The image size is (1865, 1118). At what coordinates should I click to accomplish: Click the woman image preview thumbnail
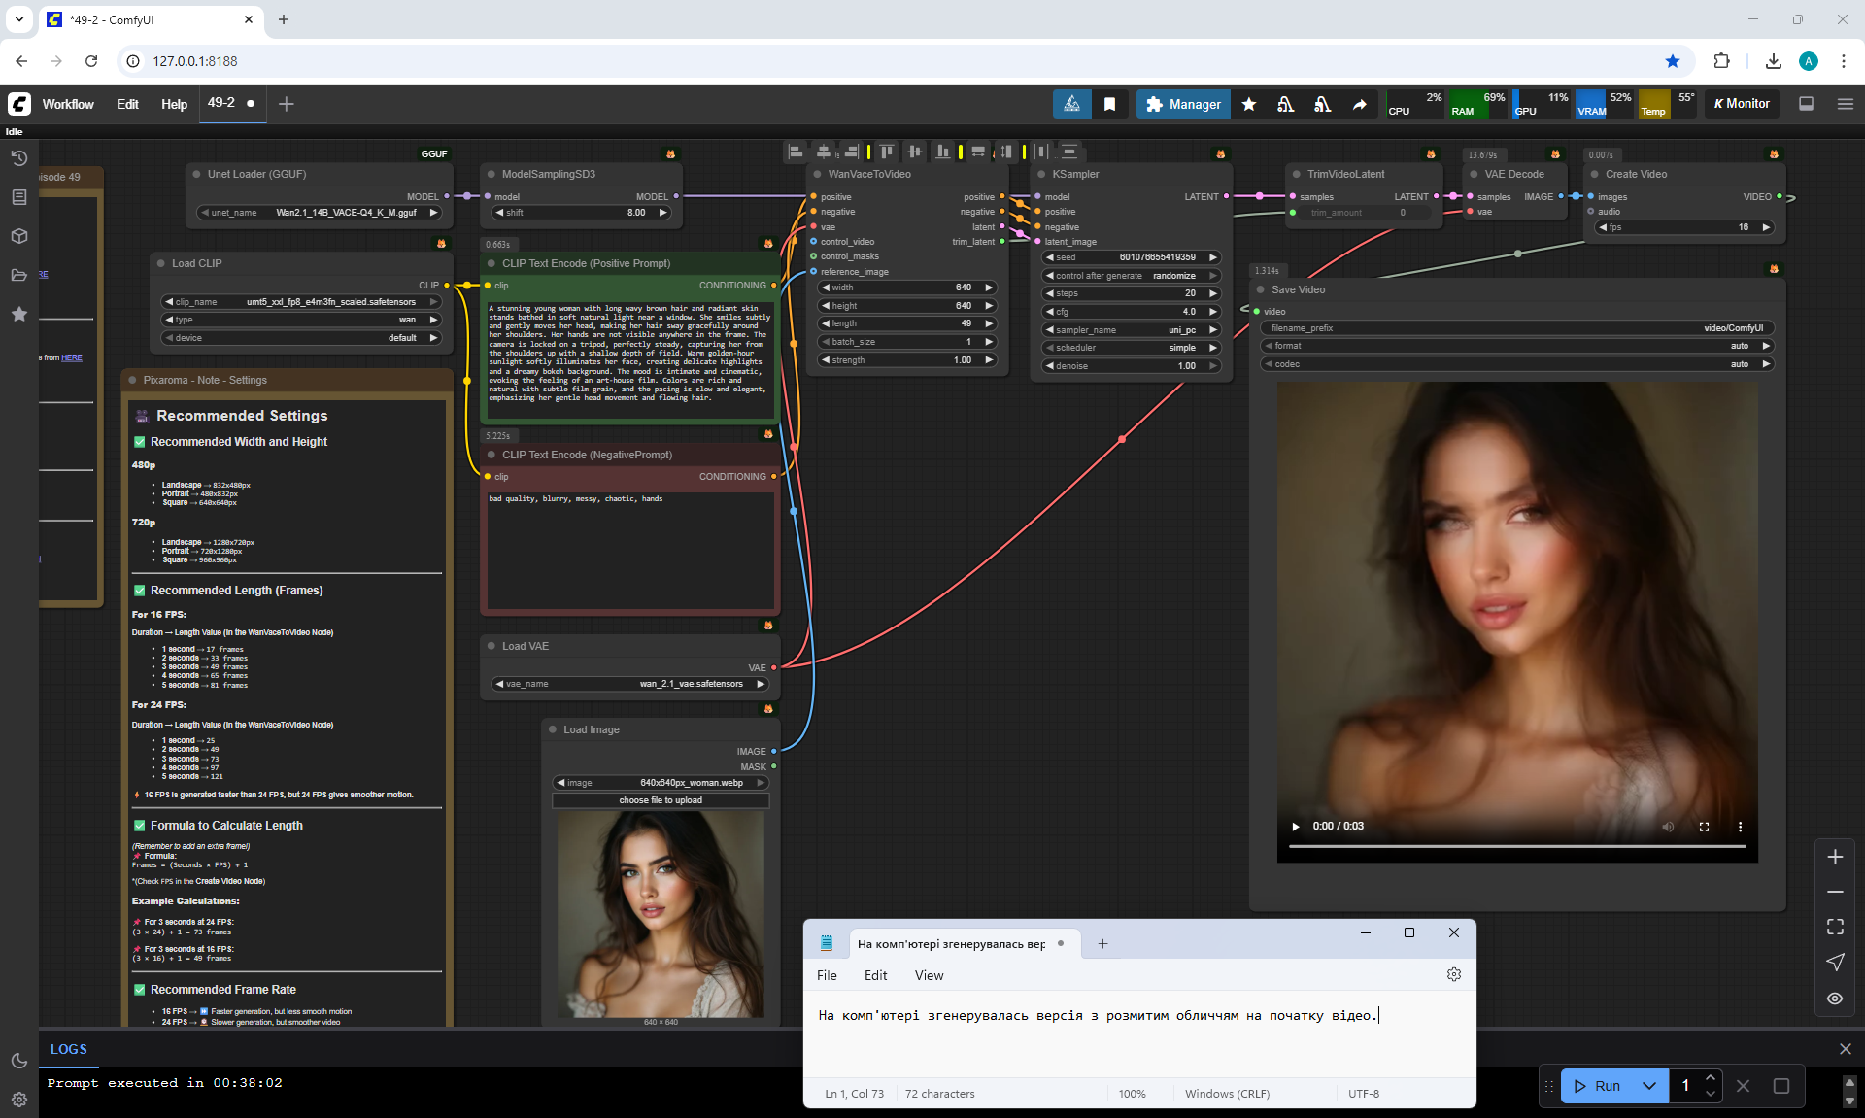661,913
